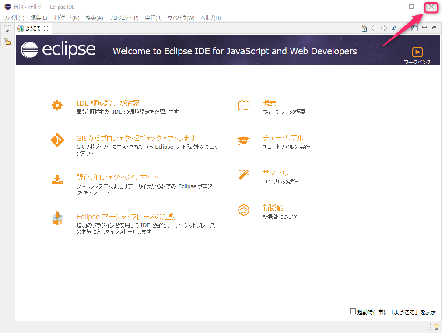The image size is (442, 333).
Task: Minimize the Welcome view panel
Action: (424, 27)
